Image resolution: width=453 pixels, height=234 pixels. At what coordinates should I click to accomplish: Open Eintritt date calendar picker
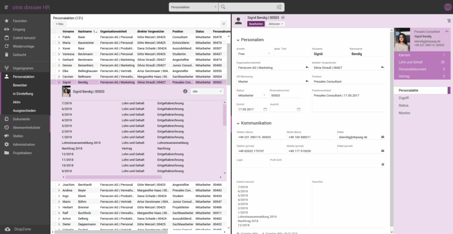265,109
